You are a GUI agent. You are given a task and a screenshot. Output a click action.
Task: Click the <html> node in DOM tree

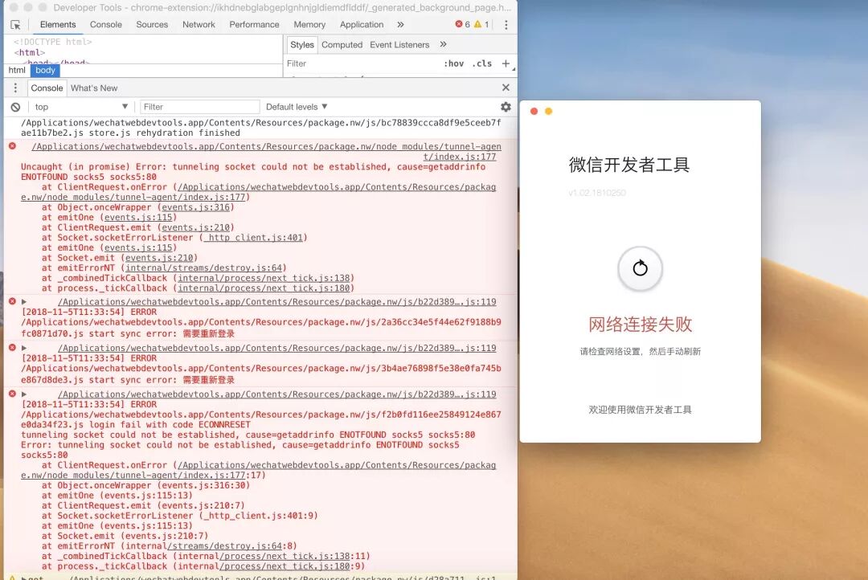[x=30, y=52]
